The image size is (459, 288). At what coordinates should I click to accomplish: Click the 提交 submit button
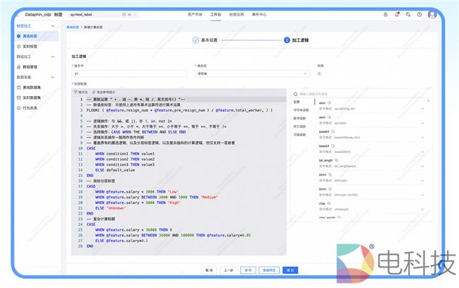[x=288, y=270]
